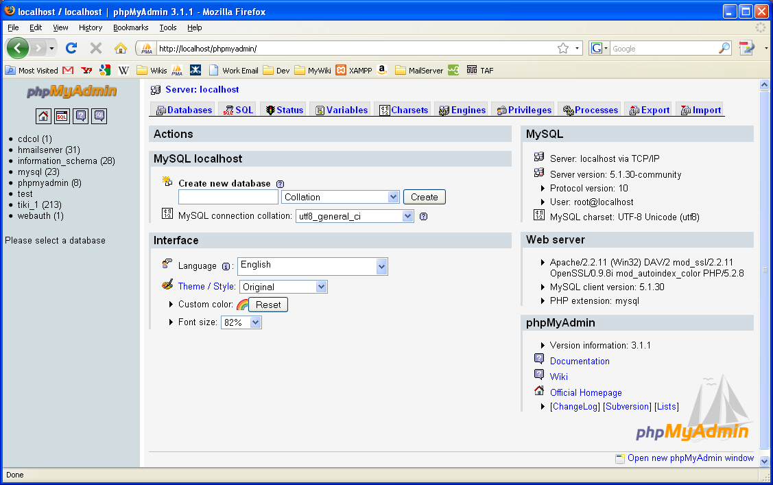This screenshot has height=485, width=773.
Task: Open back/forward history dropdown arrow
Action: (51, 48)
